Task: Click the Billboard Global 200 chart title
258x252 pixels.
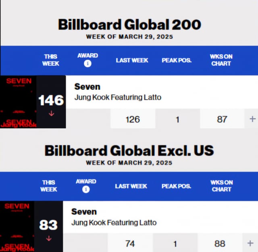Action: pos(129,25)
